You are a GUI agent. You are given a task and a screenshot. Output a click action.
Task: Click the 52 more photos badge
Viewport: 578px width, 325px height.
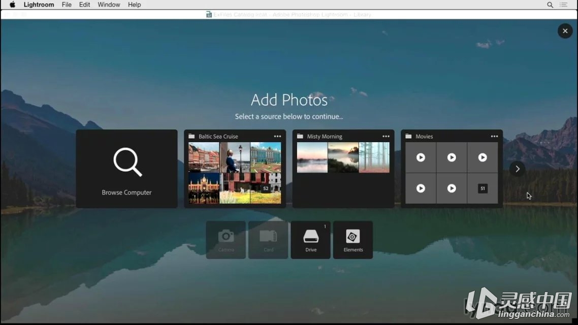pyautogui.click(x=266, y=188)
